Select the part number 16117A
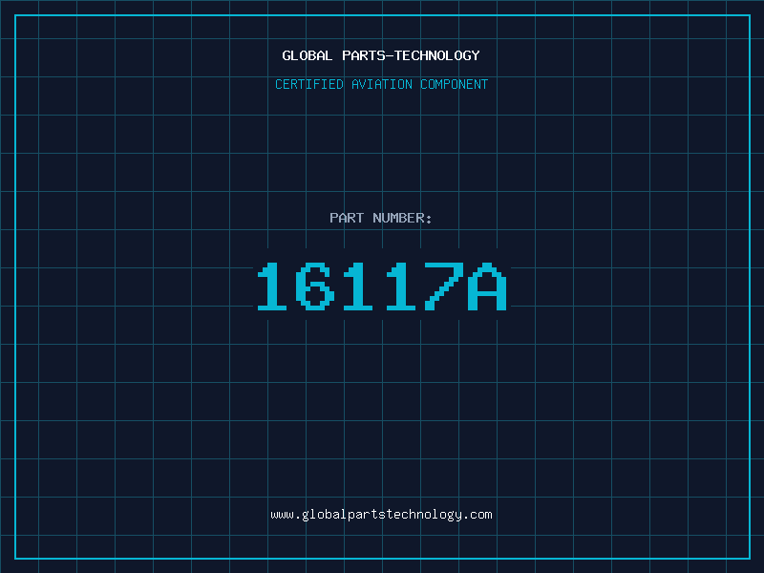The image size is (764, 573). (x=382, y=286)
